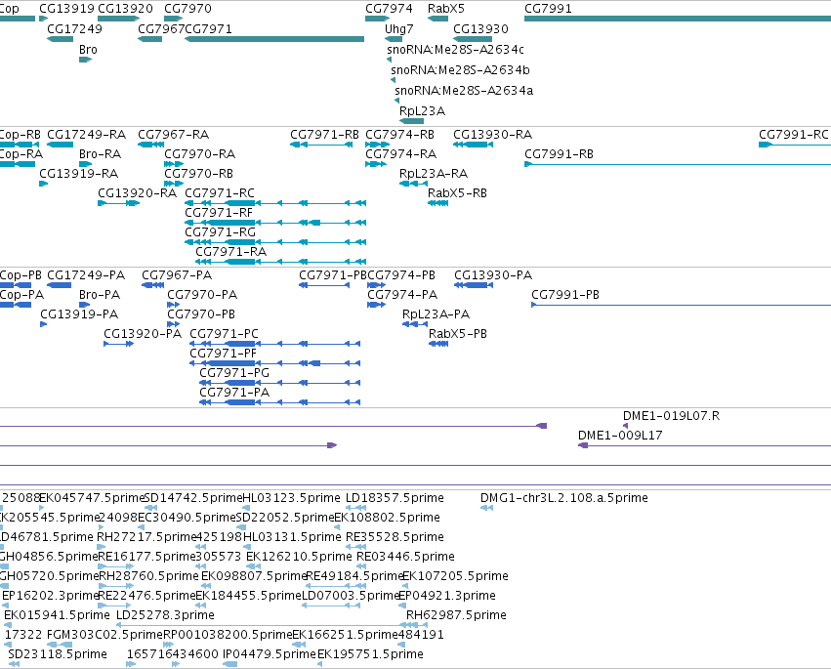Click protein CG17249-PA label
This screenshot has width=831, height=669.
[86, 275]
